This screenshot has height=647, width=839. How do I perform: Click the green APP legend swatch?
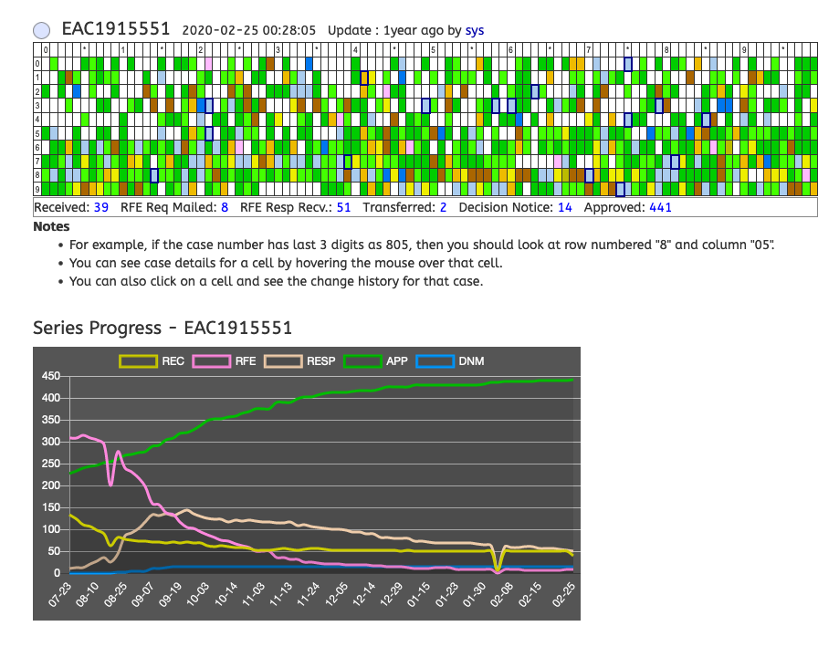pos(362,361)
